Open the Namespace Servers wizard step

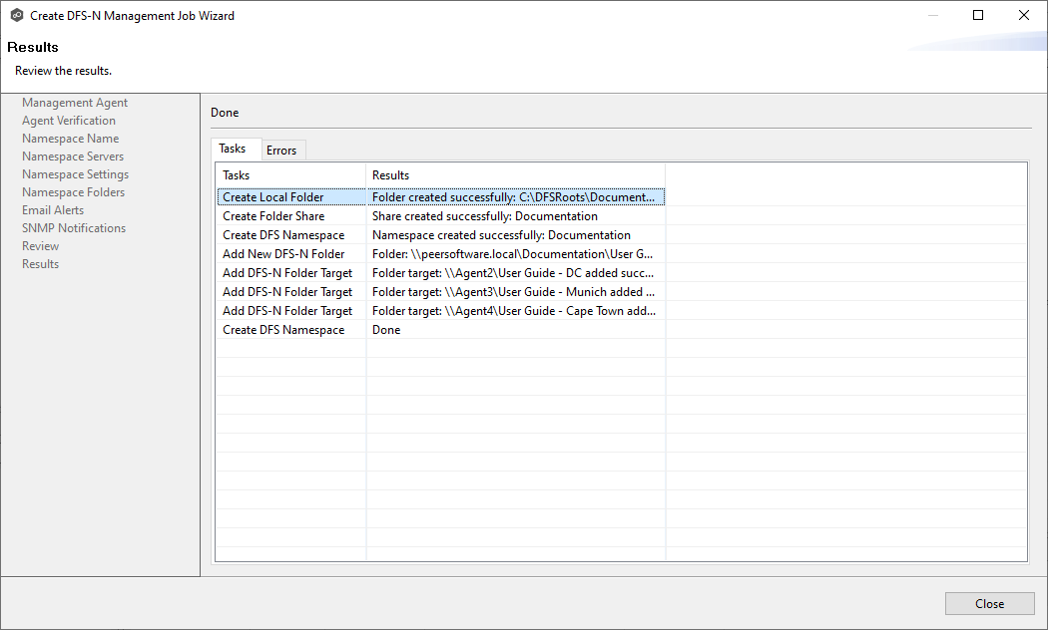coord(73,157)
